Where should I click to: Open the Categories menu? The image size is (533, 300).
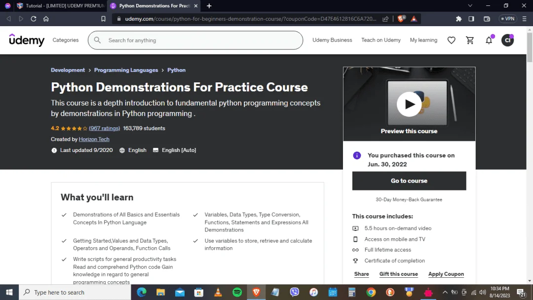[x=66, y=40]
